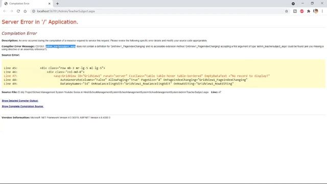
Task: Click the Compilation Error subheading
Action: (19, 33)
